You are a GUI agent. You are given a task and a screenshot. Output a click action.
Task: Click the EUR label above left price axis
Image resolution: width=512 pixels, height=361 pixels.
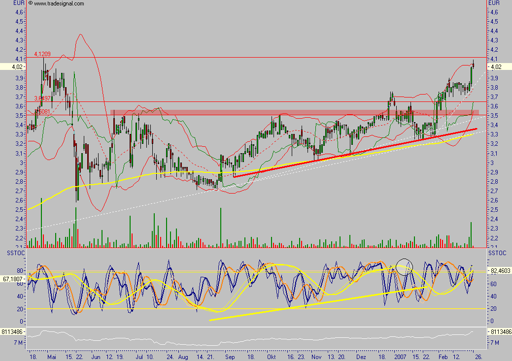pos(19,3)
